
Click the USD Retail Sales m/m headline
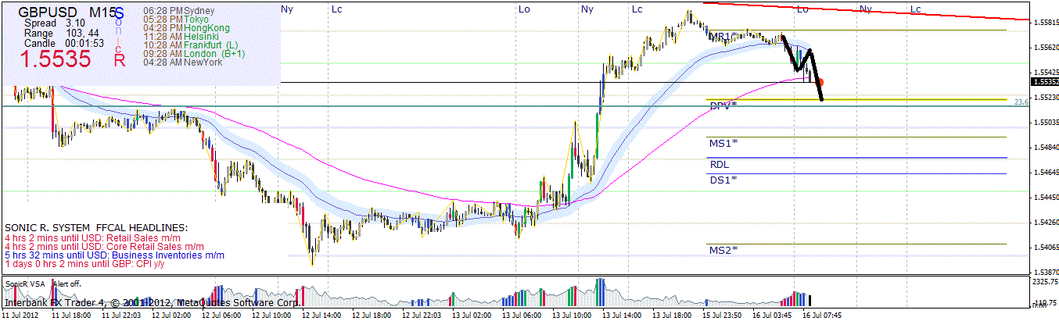point(94,237)
